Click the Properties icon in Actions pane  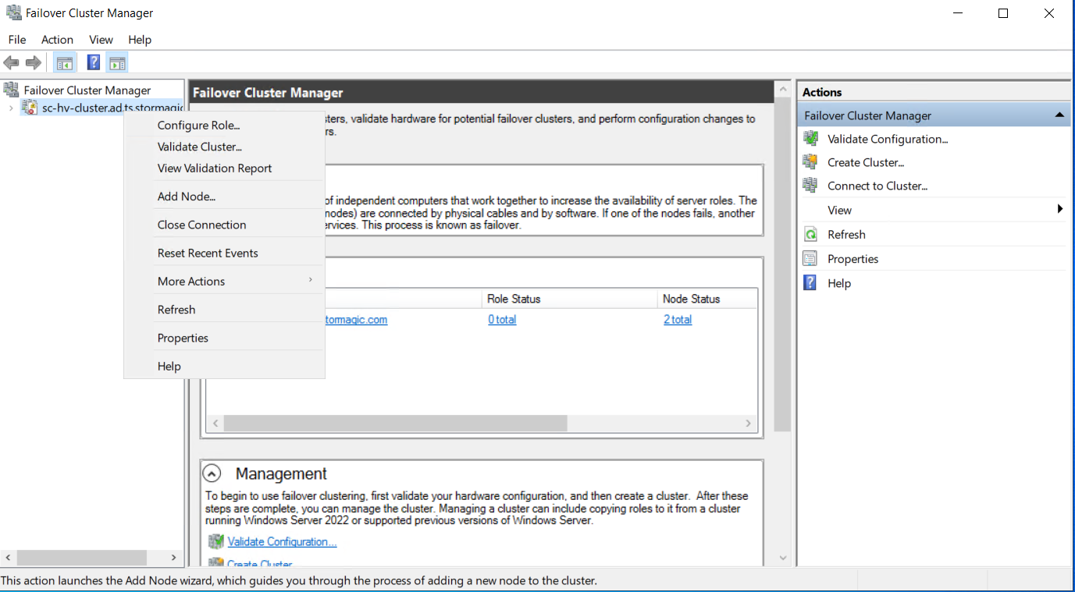click(x=811, y=259)
